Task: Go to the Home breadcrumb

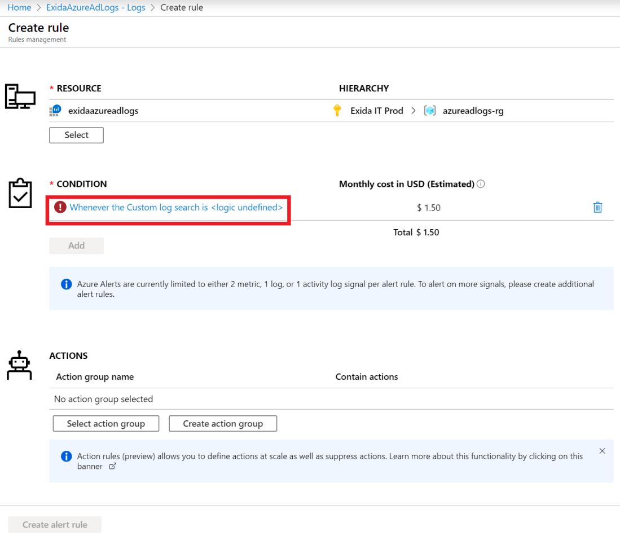Action: tap(19, 7)
